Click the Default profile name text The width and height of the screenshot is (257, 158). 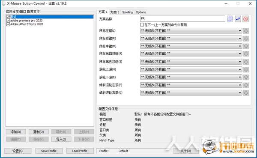[x=123, y=151]
